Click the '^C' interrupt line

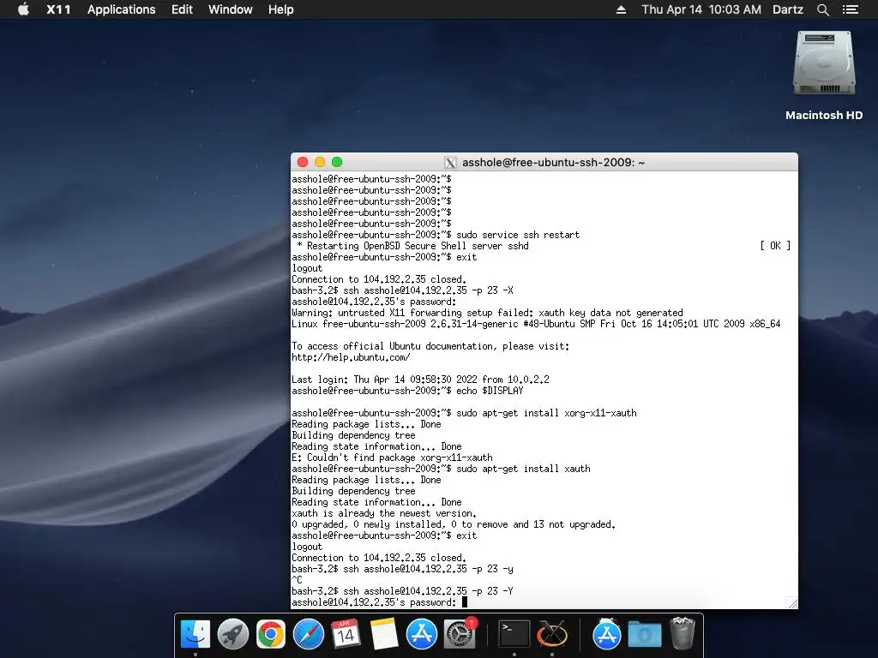[x=297, y=580]
